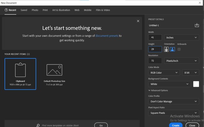Open the Square Pixels aspect ratio dropdown
The height and width of the screenshot is (127, 204).
click(173, 113)
